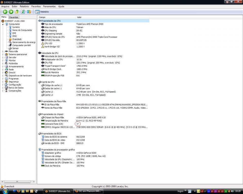This screenshot has height=194, width=243.
Task: Select Computador portátil in the tree
Action: tap(22, 45)
